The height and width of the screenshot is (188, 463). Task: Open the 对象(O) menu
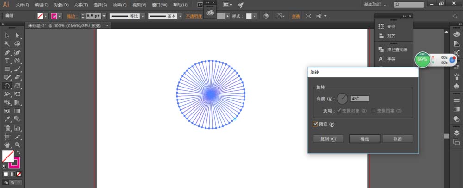[61, 5]
